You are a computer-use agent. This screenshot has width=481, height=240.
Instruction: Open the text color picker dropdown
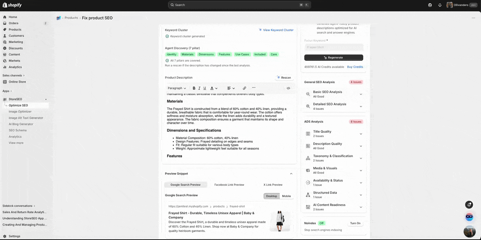point(217,88)
